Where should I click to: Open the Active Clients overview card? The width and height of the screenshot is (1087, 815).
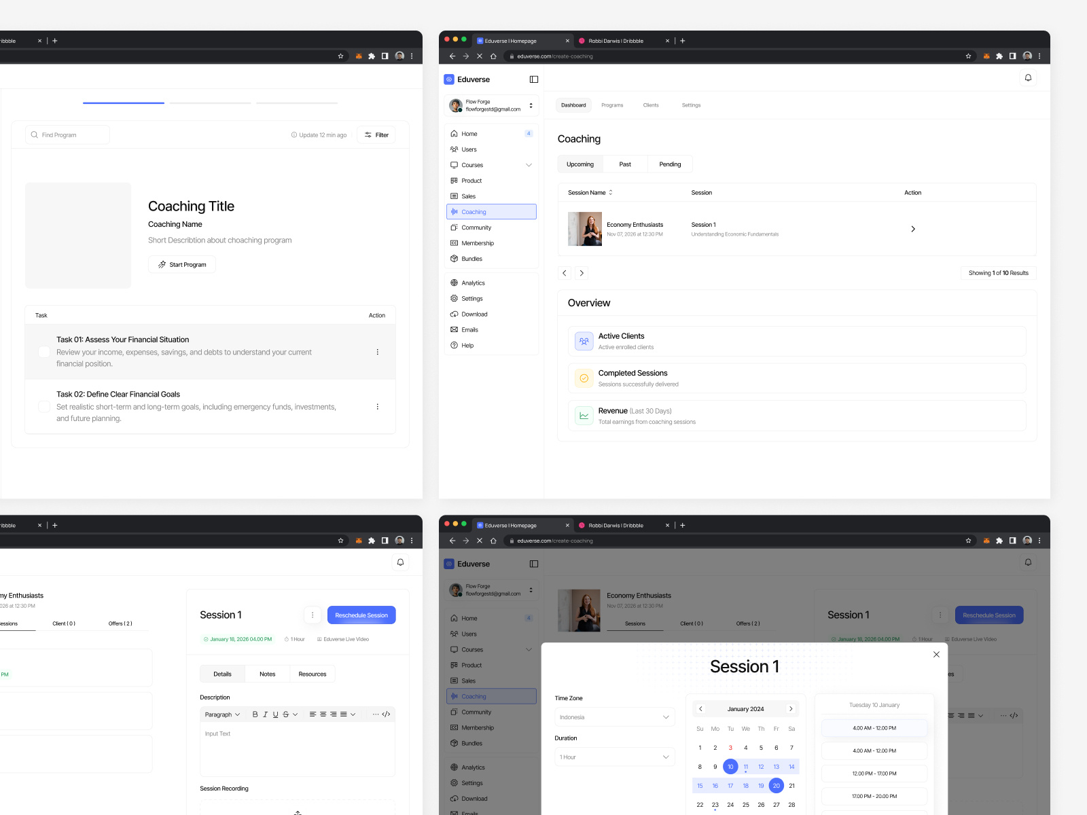[x=797, y=342]
